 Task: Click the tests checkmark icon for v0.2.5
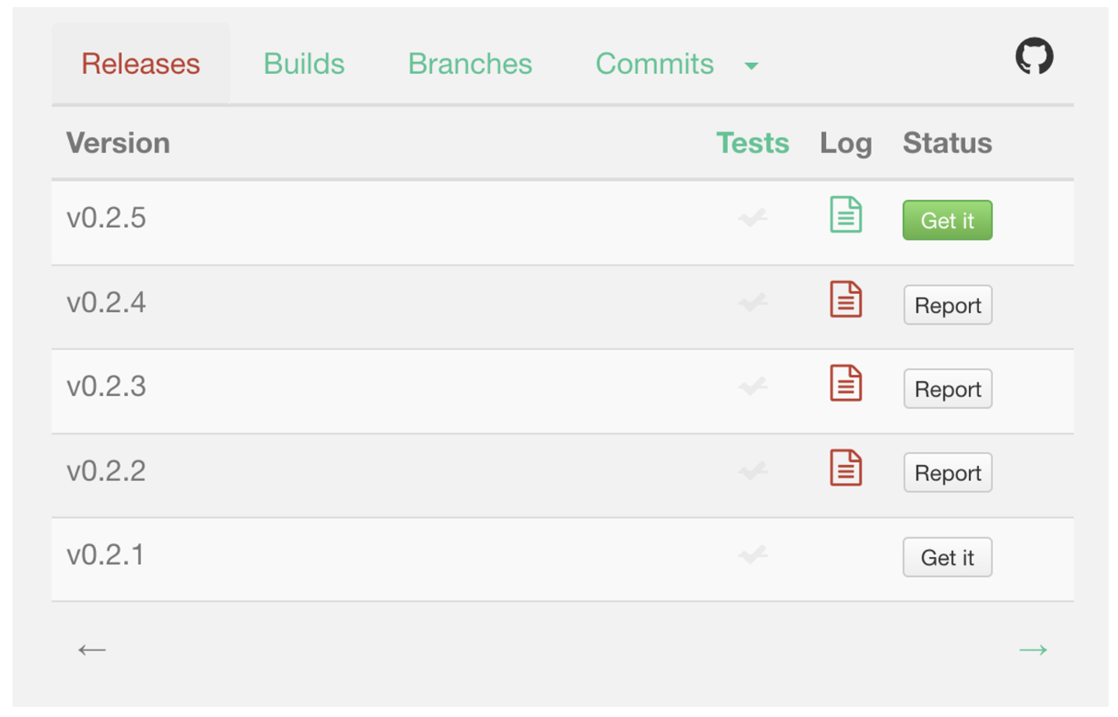[x=753, y=217]
